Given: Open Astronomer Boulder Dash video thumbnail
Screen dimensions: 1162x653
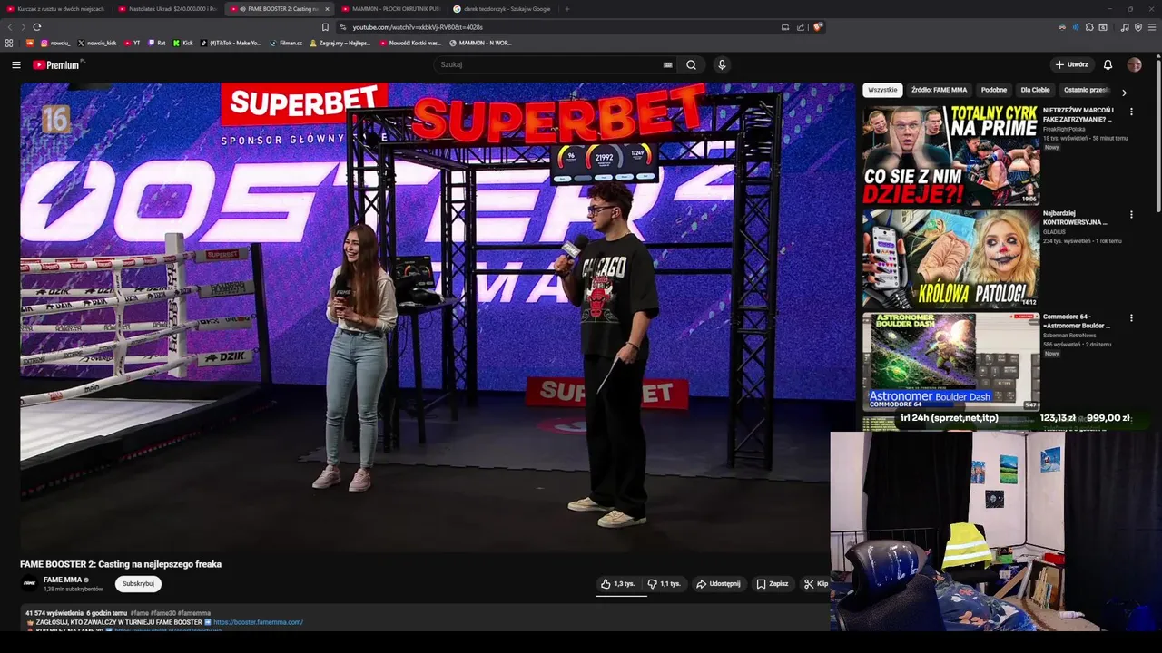Looking at the screenshot, I should (950, 362).
